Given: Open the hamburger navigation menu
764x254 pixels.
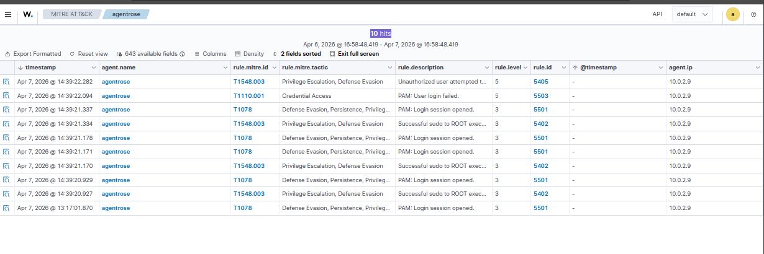Looking at the screenshot, I should pos(8,14).
